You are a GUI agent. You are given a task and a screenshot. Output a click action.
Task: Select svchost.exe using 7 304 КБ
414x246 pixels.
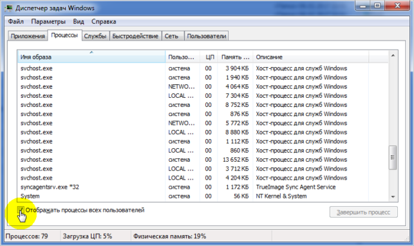[203, 96]
